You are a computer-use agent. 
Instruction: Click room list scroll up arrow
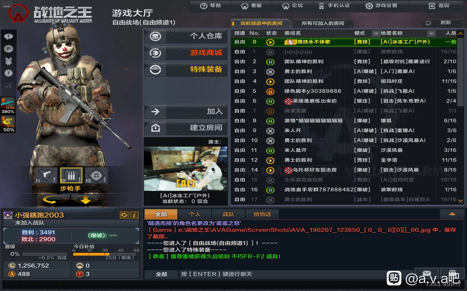click(x=461, y=34)
